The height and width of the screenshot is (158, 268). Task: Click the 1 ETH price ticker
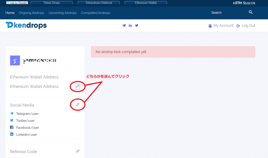click(x=244, y=3)
